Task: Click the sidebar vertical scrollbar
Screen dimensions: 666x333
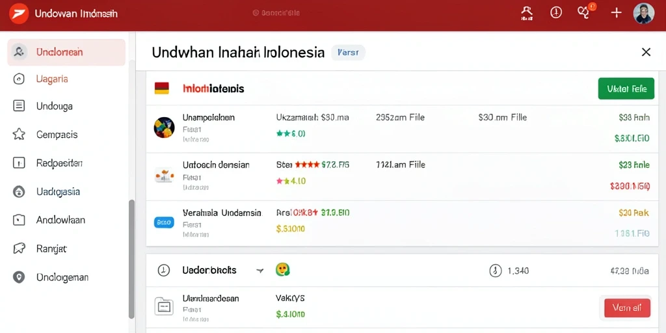Action: coord(131,259)
